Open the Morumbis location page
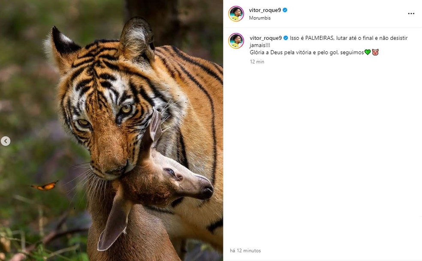Image resolution: width=422 pixels, height=261 pixels. pyautogui.click(x=259, y=18)
